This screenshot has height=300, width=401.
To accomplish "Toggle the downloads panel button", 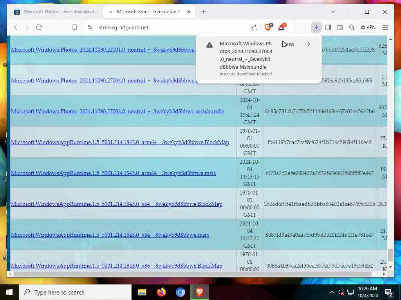I will [316, 27].
